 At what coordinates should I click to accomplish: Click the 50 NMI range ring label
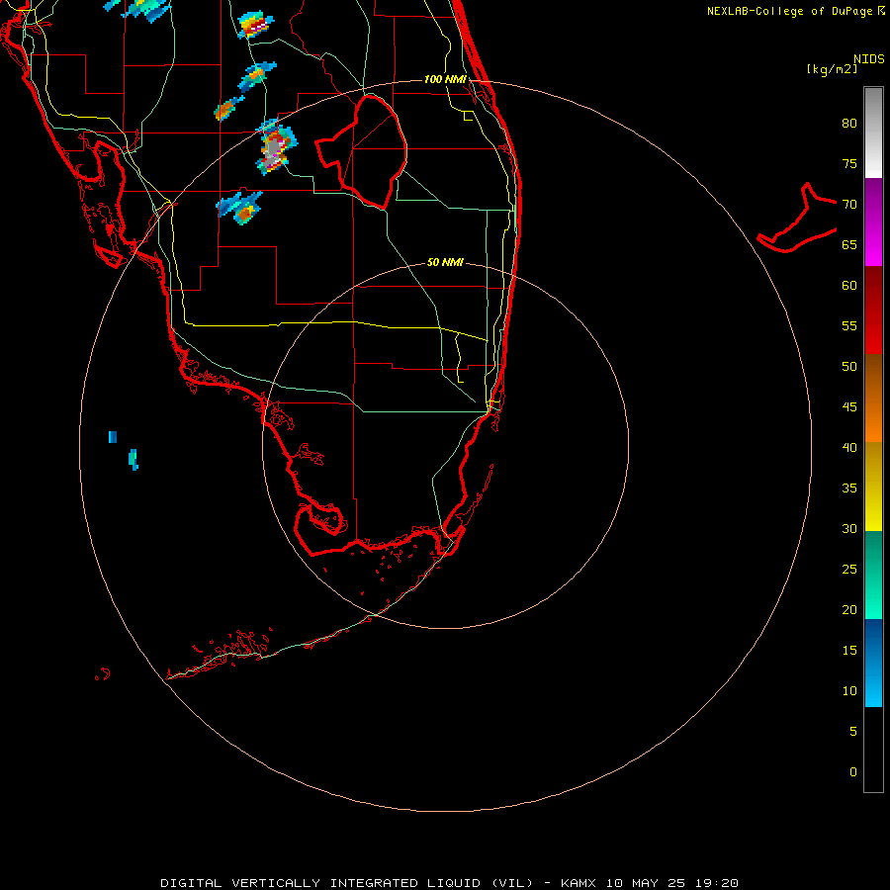pyautogui.click(x=445, y=262)
